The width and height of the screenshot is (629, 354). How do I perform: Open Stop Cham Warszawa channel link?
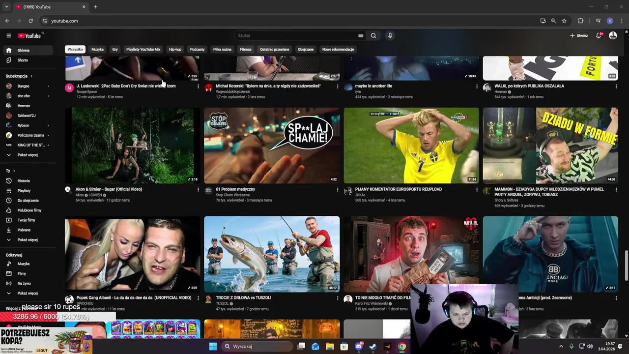pyautogui.click(x=233, y=195)
